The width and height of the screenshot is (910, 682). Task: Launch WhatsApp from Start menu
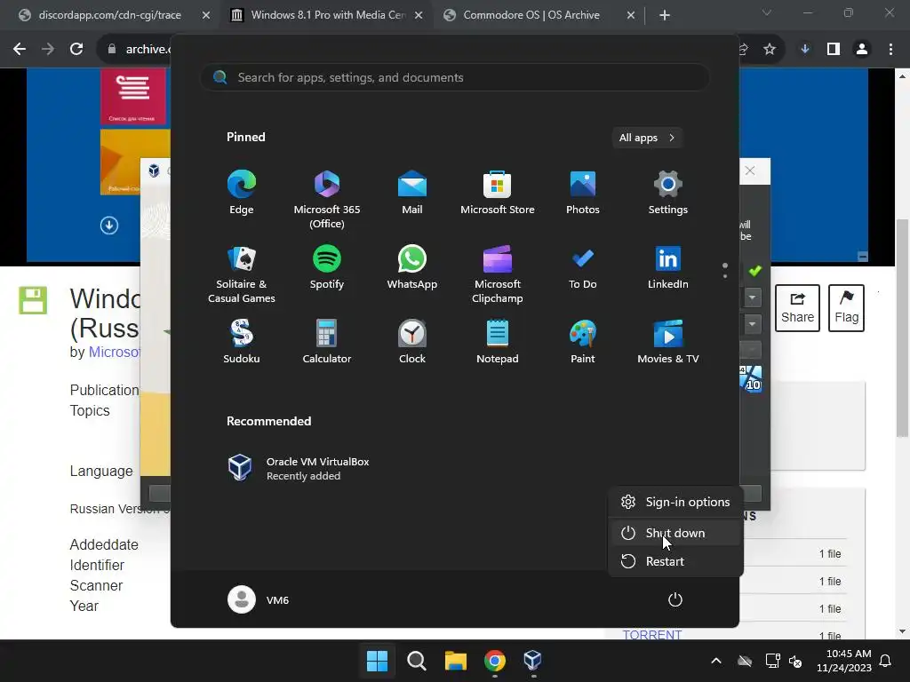(x=412, y=266)
